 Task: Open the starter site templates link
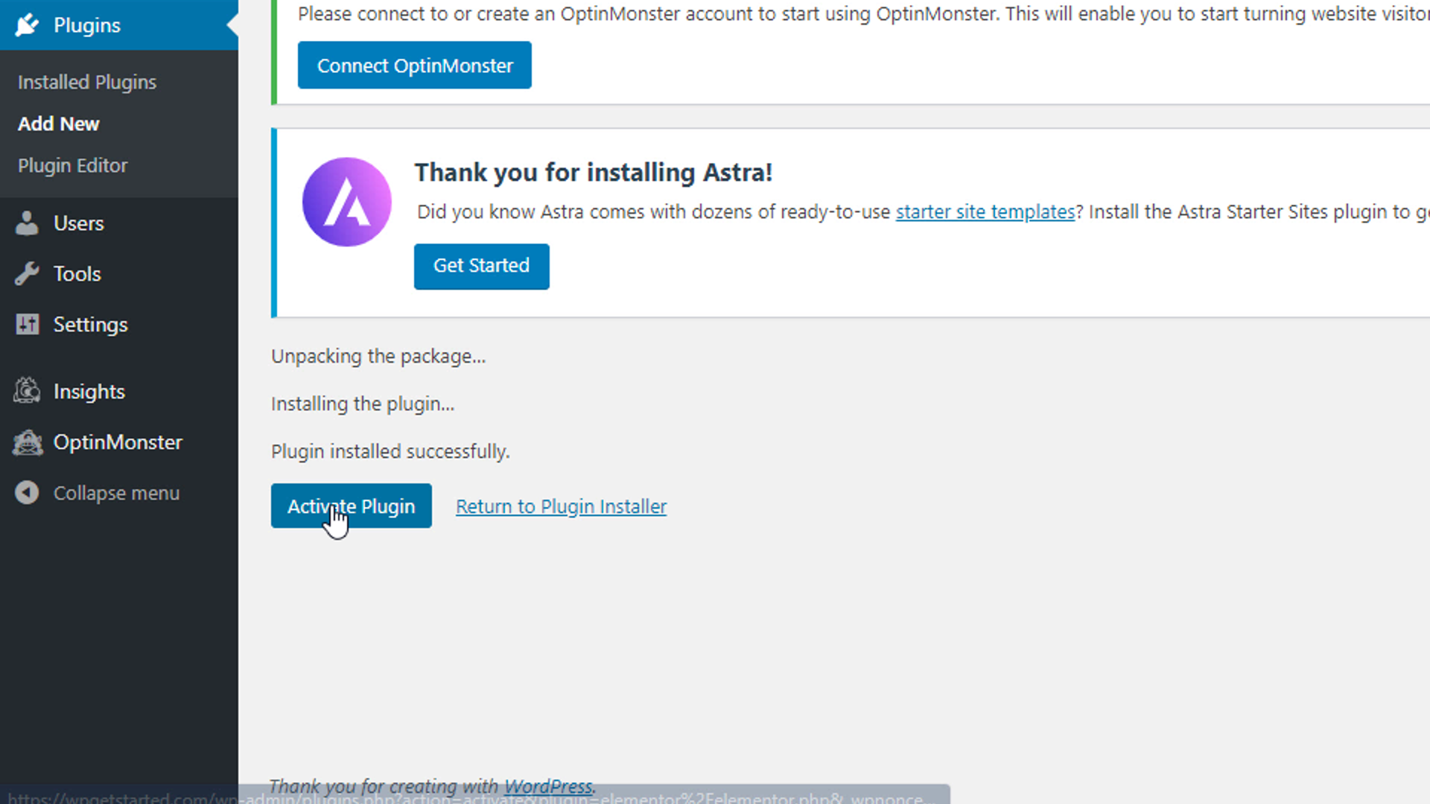(985, 212)
